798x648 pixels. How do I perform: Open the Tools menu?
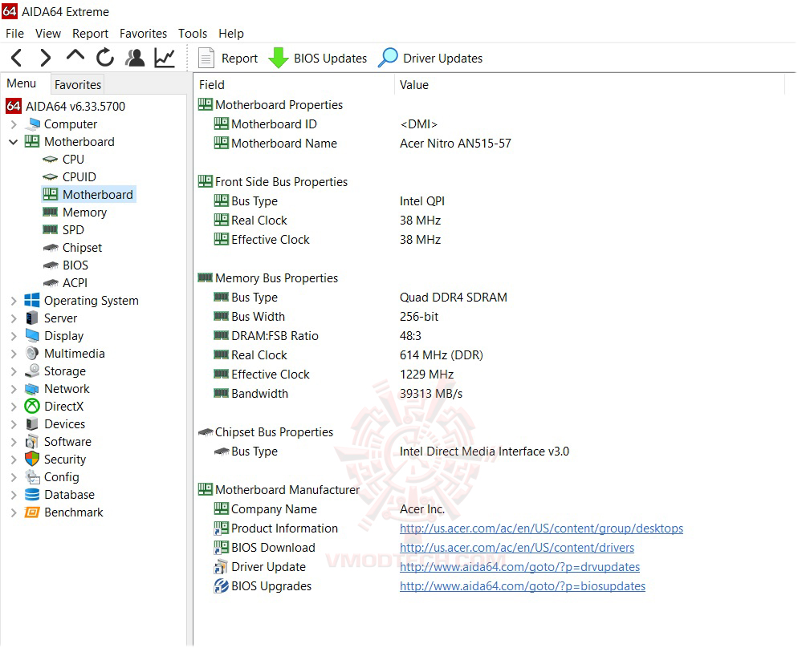[193, 34]
